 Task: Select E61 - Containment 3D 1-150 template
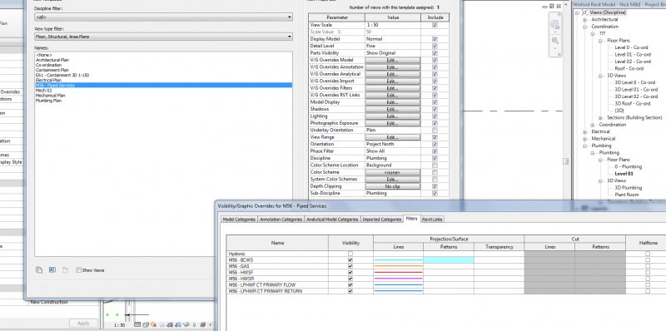tap(62, 75)
